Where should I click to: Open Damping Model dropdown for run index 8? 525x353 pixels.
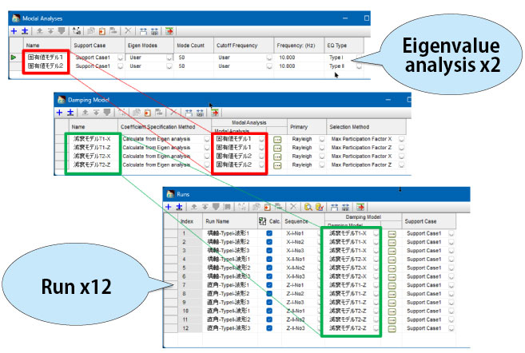[376, 294]
